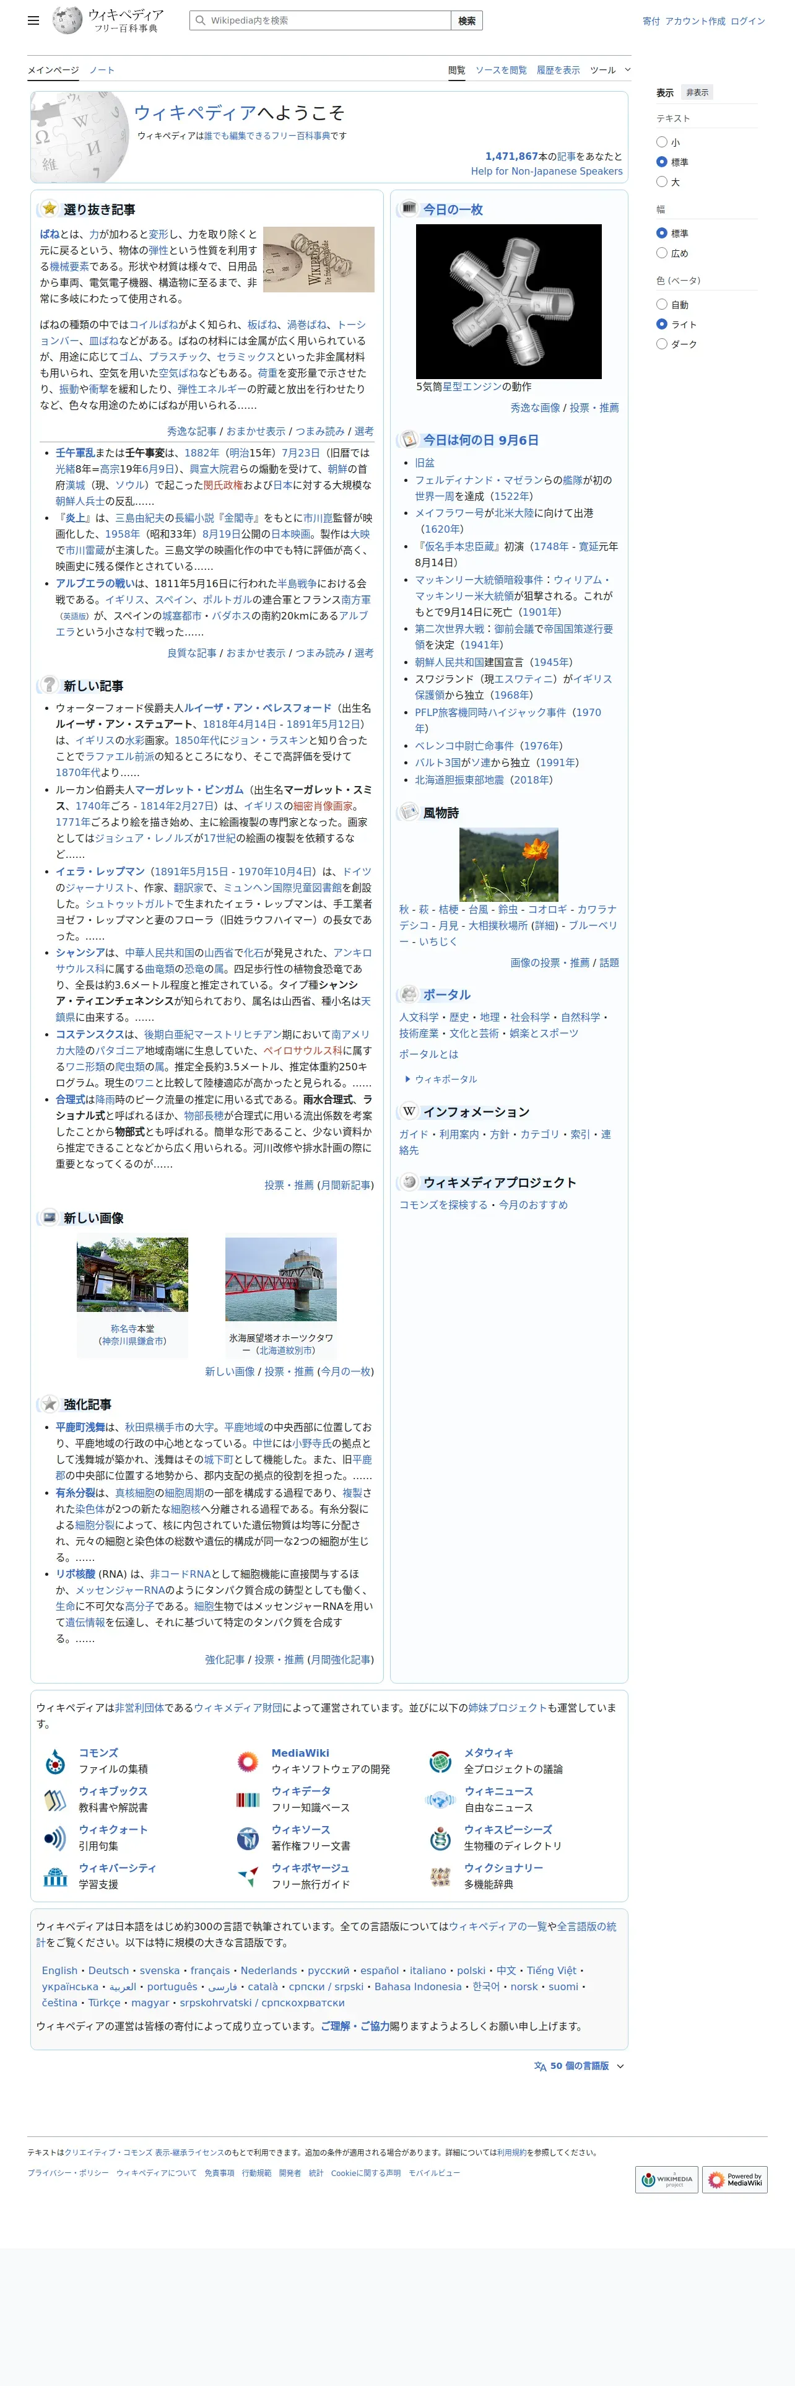
Task: Open the ツール dropdown menu
Action: [610, 69]
